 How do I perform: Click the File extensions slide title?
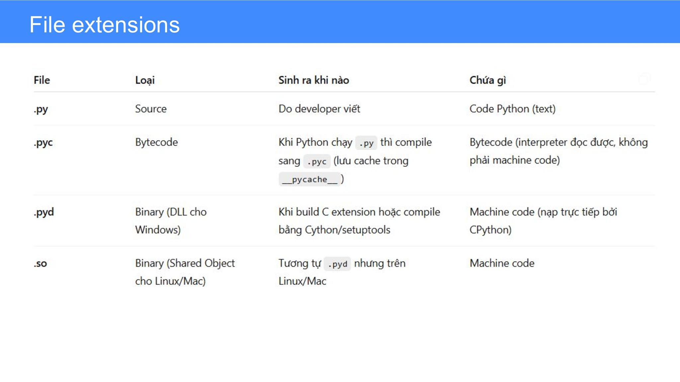click(x=105, y=25)
